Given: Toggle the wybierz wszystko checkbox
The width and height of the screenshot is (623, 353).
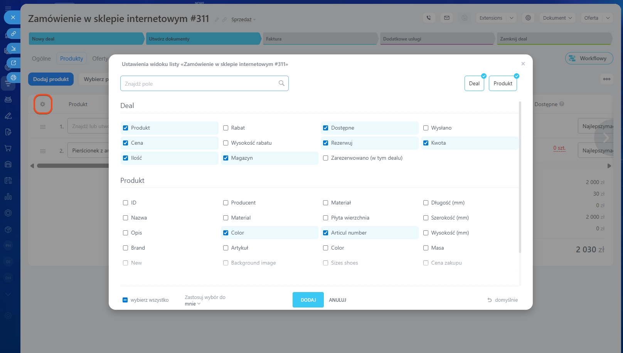Looking at the screenshot, I should (x=125, y=300).
